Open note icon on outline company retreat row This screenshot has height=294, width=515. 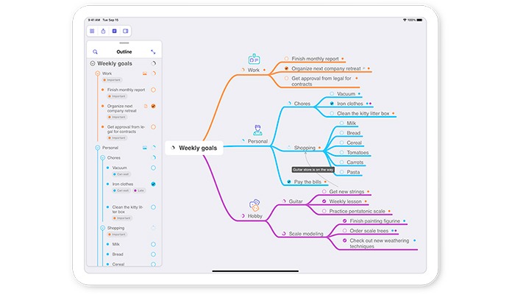tap(146, 106)
